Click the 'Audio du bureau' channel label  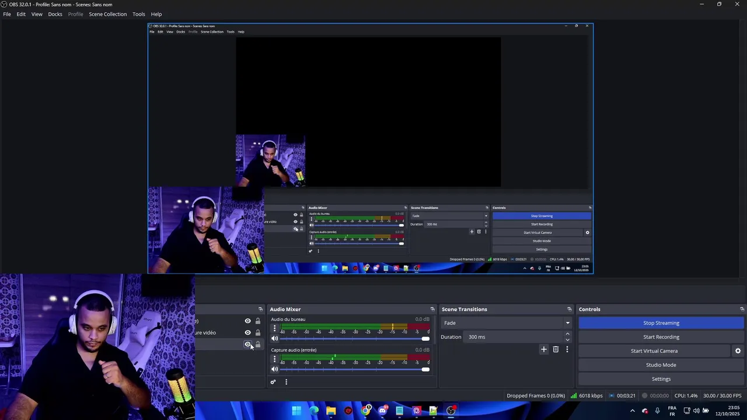[x=288, y=320]
